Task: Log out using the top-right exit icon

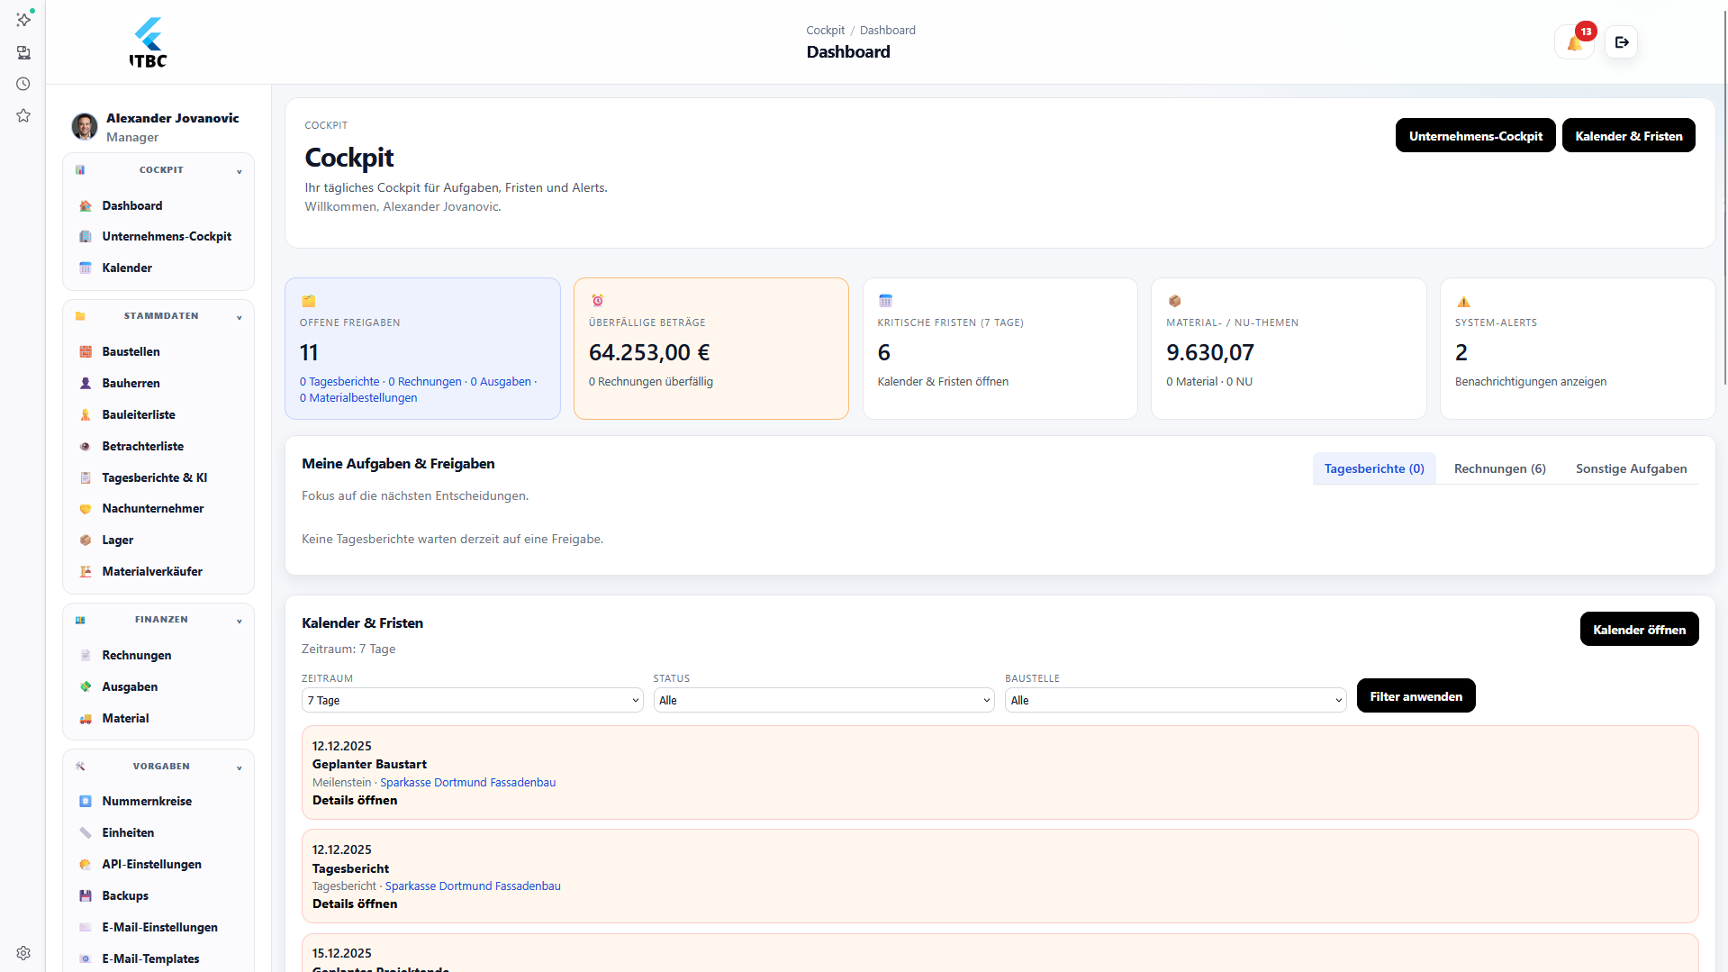Action: pos(1622,41)
